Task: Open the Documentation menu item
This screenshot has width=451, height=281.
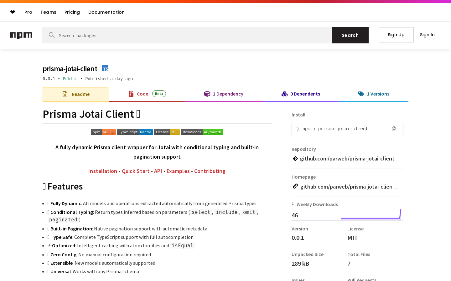Action: 106,12
